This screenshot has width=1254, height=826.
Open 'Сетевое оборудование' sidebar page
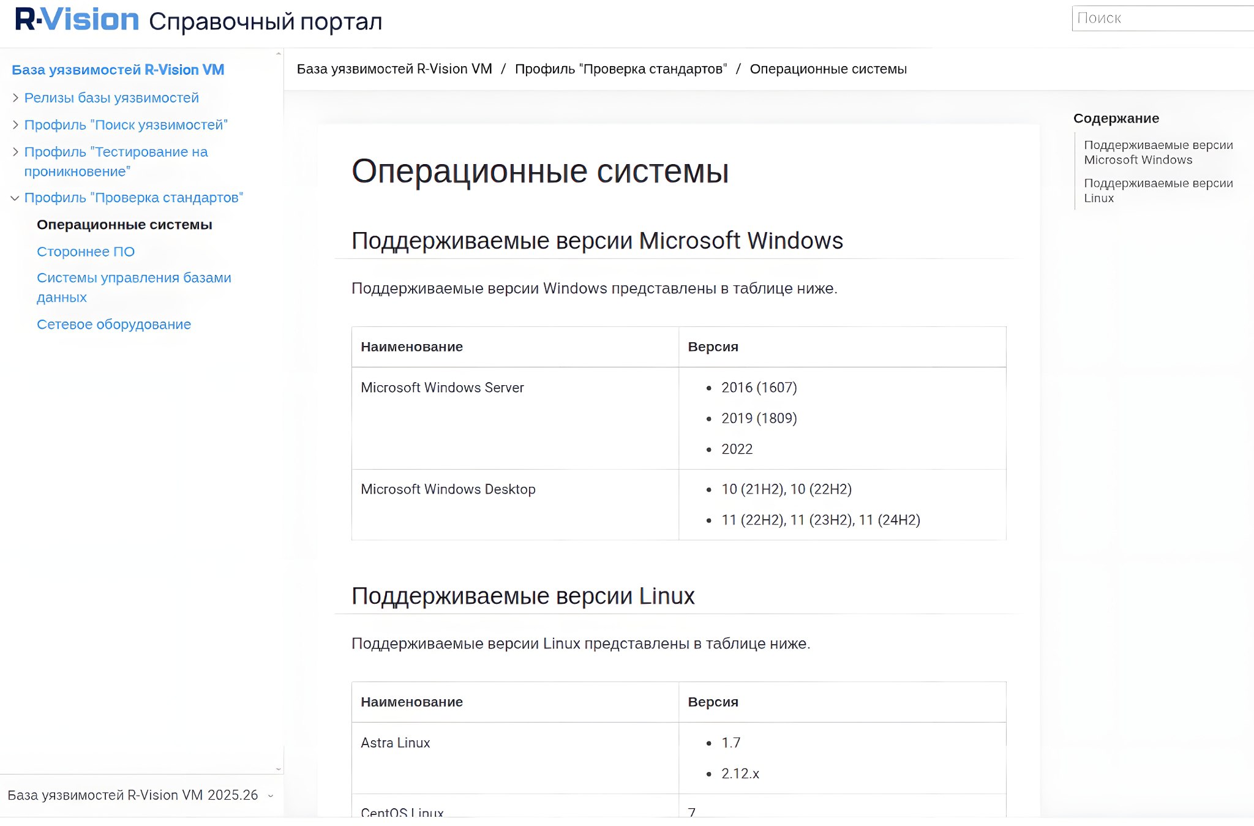tap(114, 325)
